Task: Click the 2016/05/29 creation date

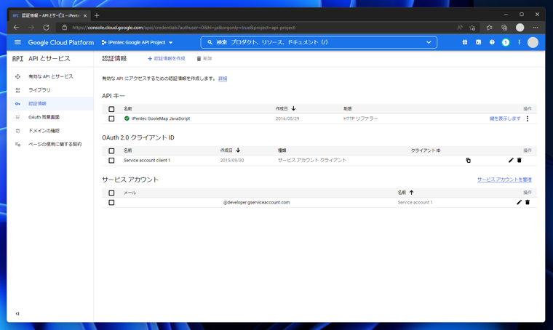Action: point(287,118)
